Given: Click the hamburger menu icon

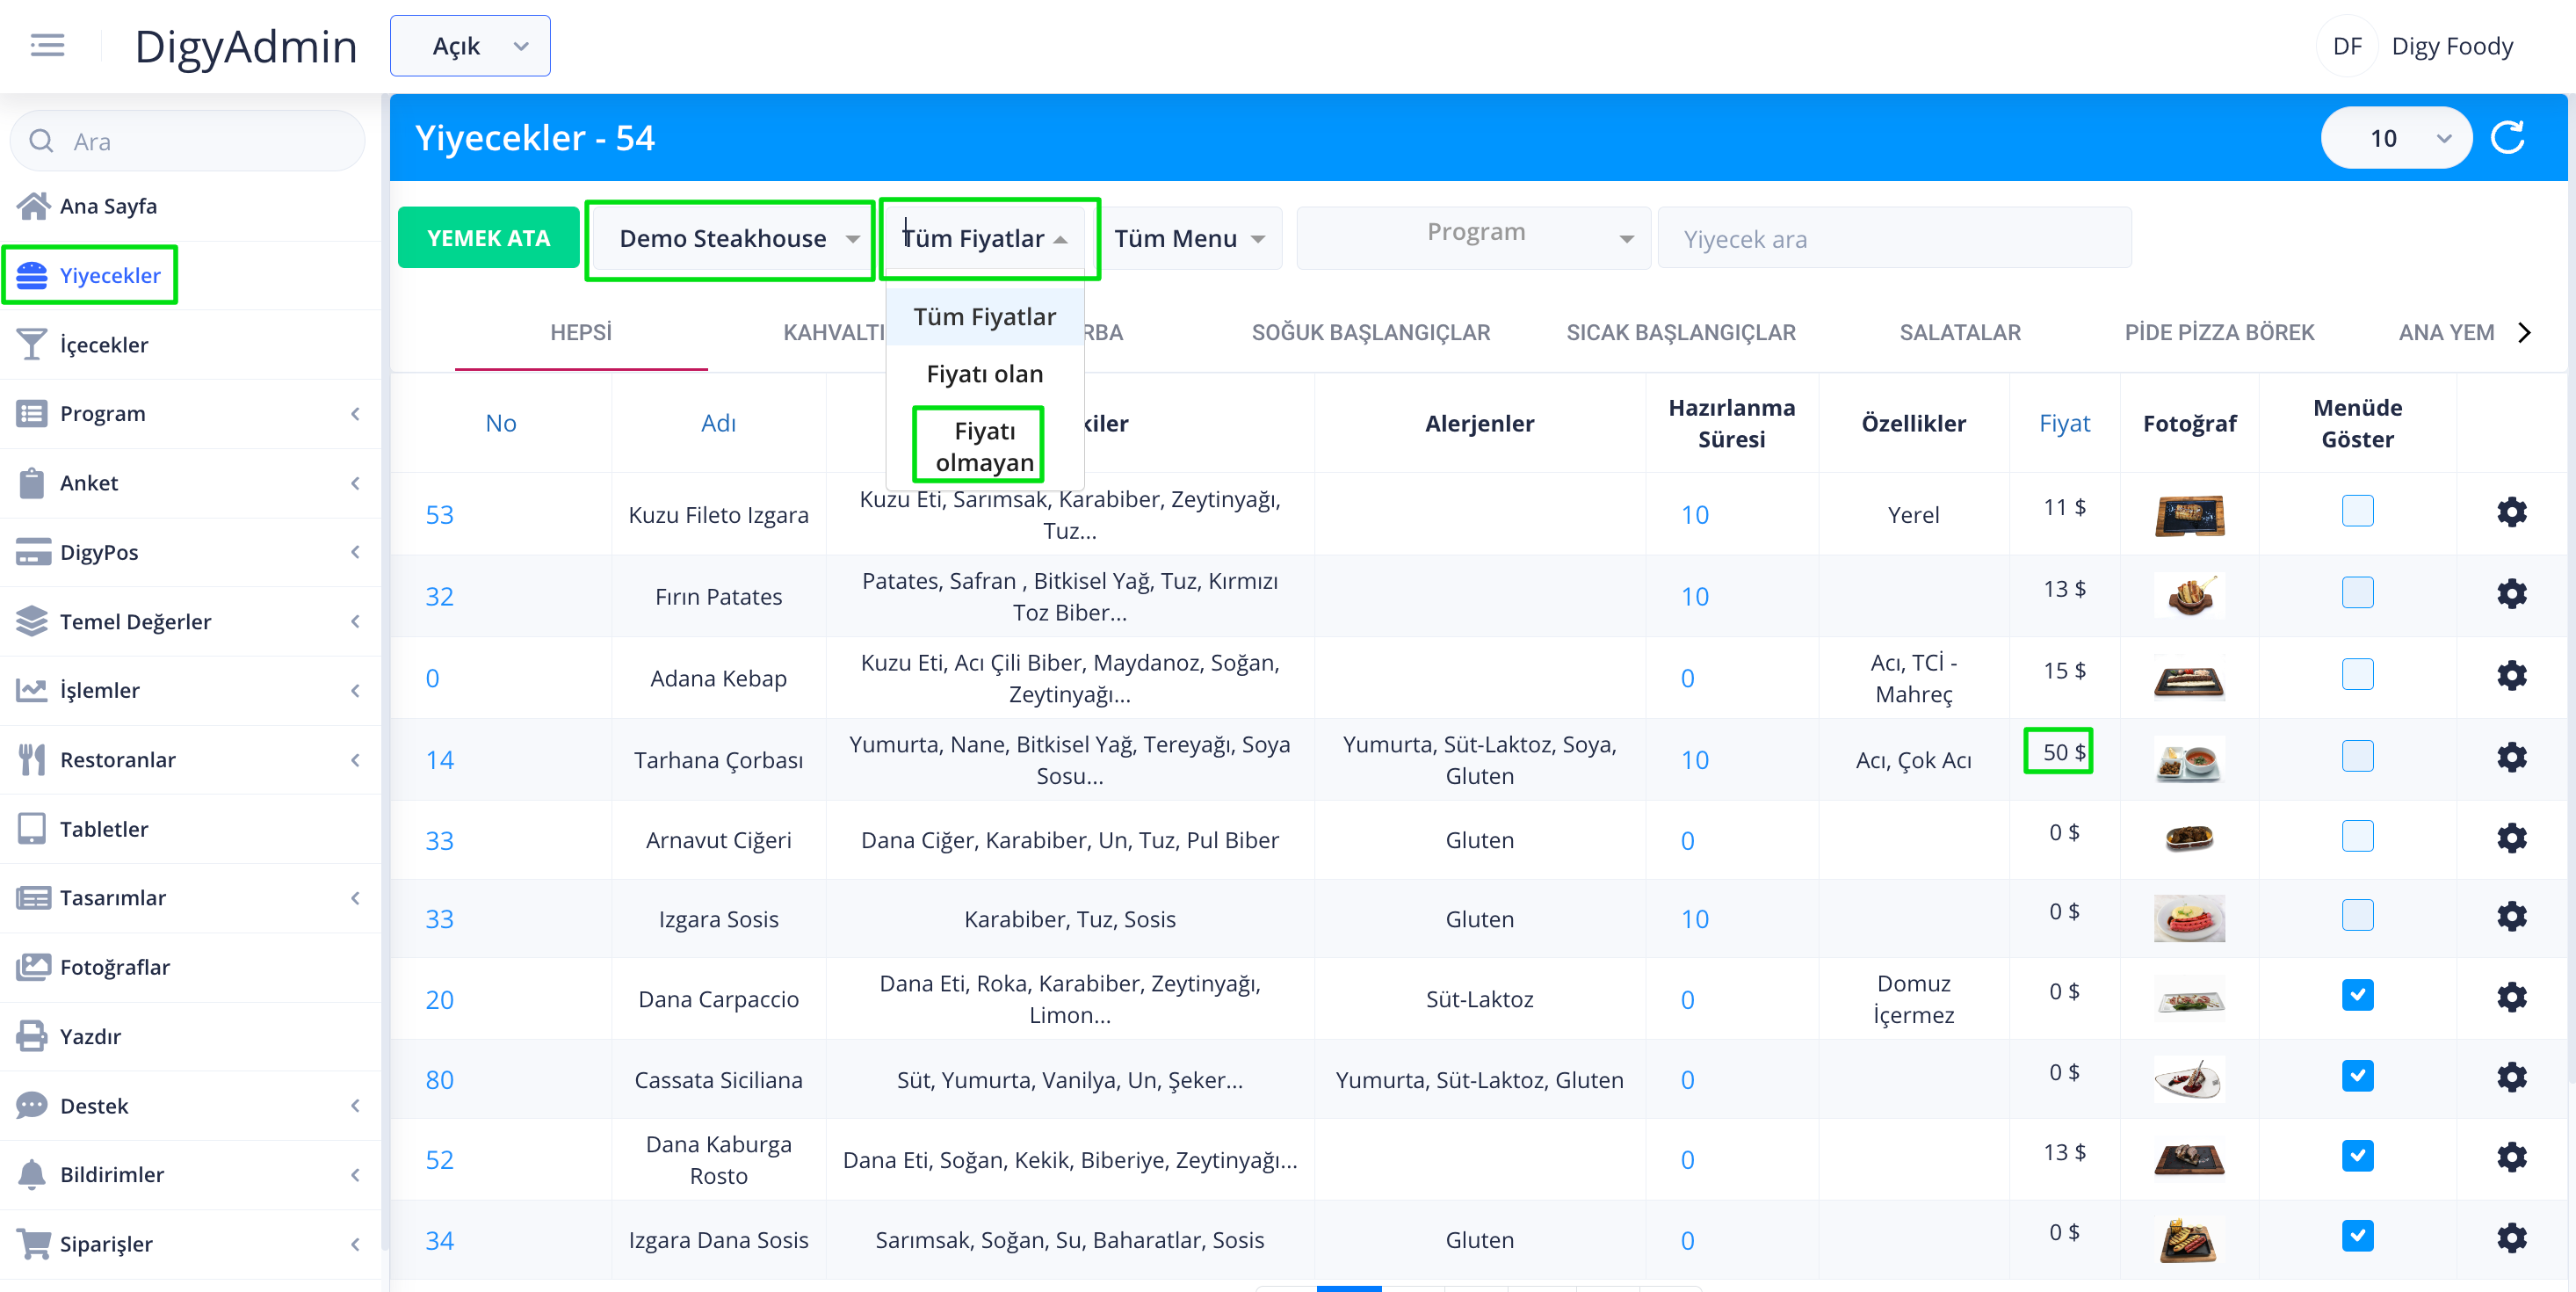Looking at the screenshot, I should [x=47, y=46].
